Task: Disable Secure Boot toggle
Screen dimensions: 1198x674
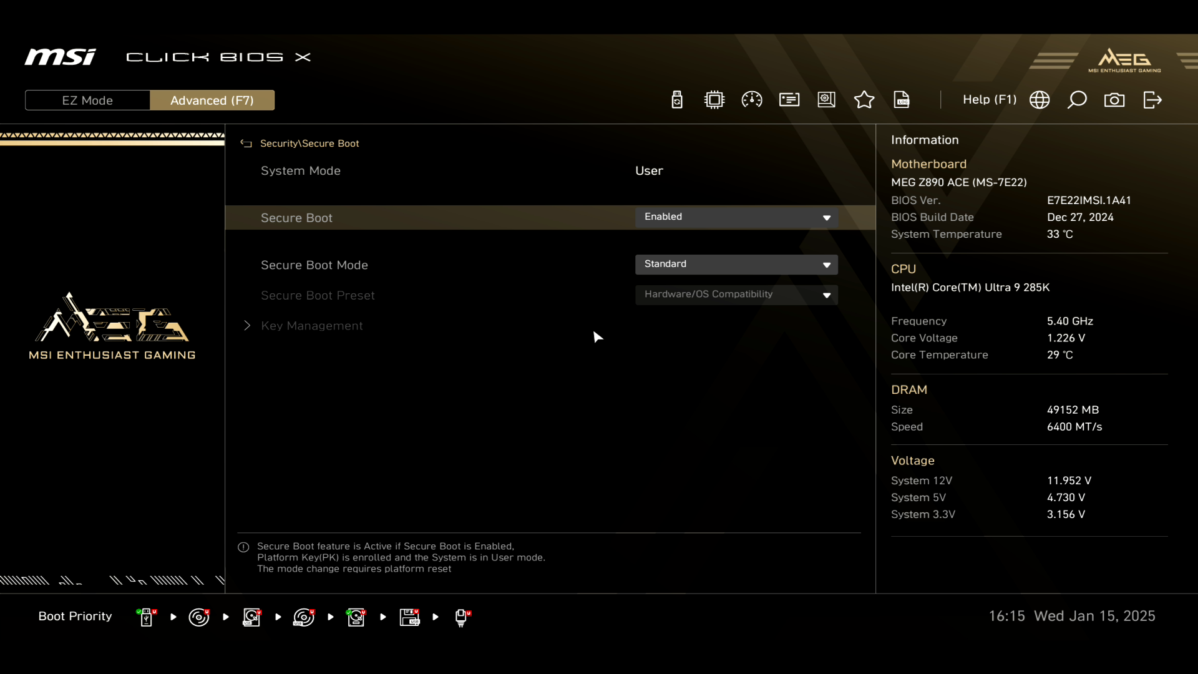Action: click(736, 217)
